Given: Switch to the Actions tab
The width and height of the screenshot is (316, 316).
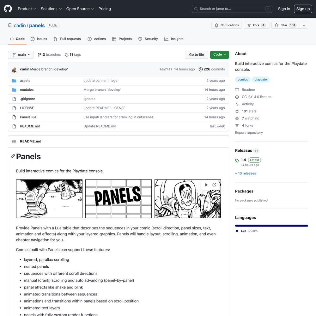Looking at the screenshot, I should [x=97, y=39].
